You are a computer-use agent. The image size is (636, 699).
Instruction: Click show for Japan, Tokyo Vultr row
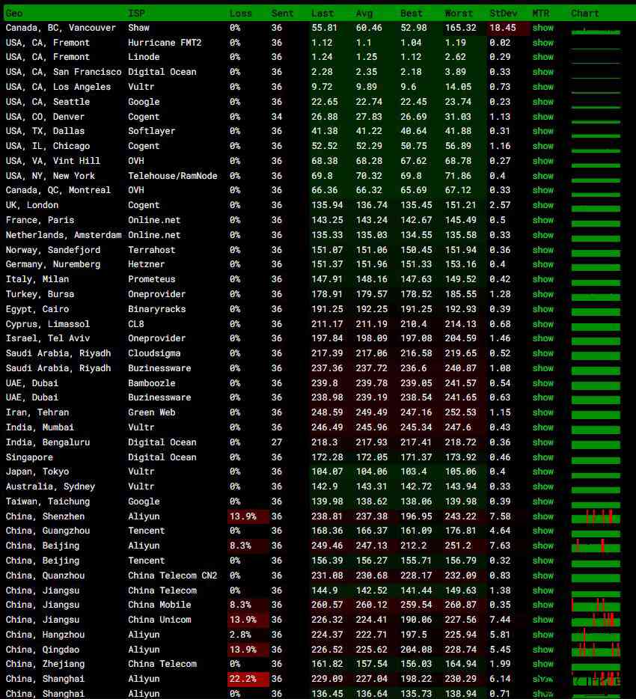(x=543, y=471)
